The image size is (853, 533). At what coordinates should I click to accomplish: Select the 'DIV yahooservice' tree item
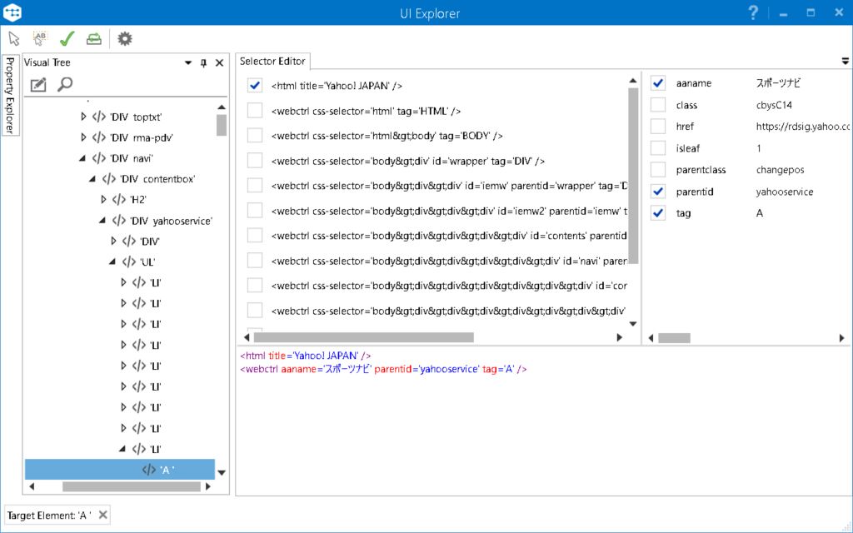[162, 220]
